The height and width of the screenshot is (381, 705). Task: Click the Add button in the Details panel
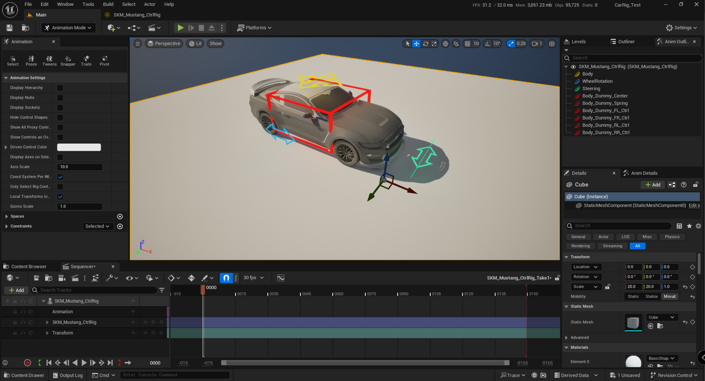click(x=652, y=184)
